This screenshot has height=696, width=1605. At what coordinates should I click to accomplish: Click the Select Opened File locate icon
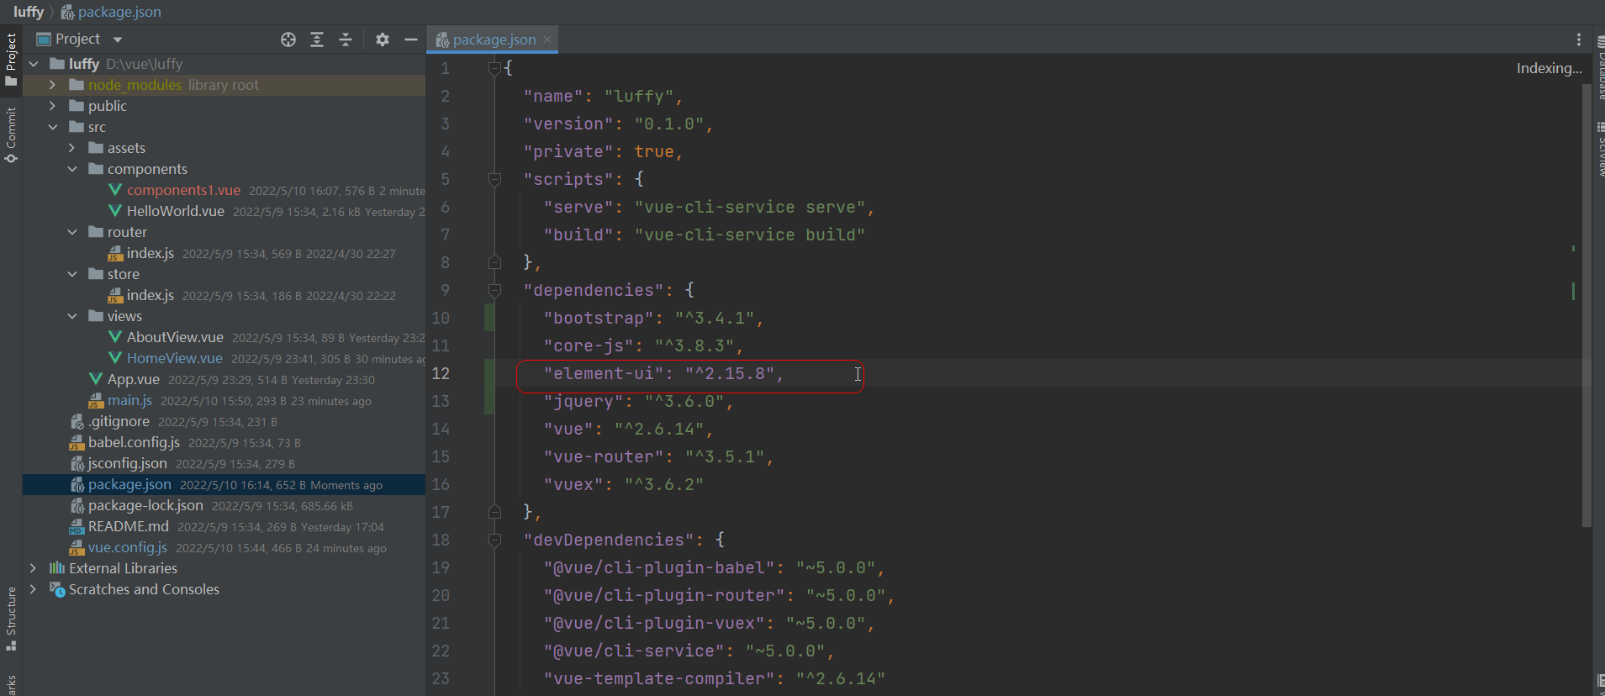[288, 40]
